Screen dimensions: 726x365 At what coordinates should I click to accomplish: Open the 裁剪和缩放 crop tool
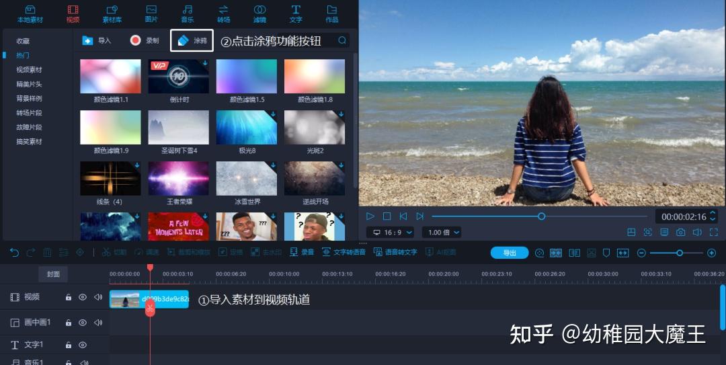[x=189, y=253]
